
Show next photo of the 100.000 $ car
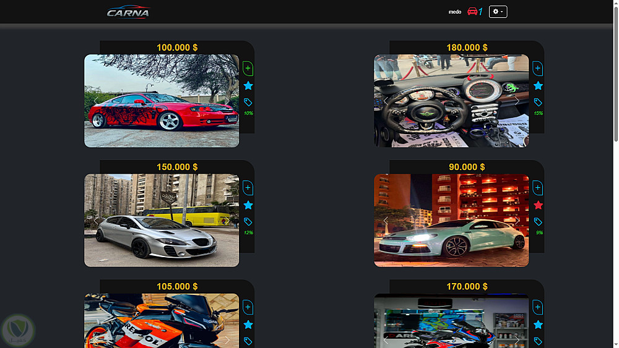pos(227,101)
